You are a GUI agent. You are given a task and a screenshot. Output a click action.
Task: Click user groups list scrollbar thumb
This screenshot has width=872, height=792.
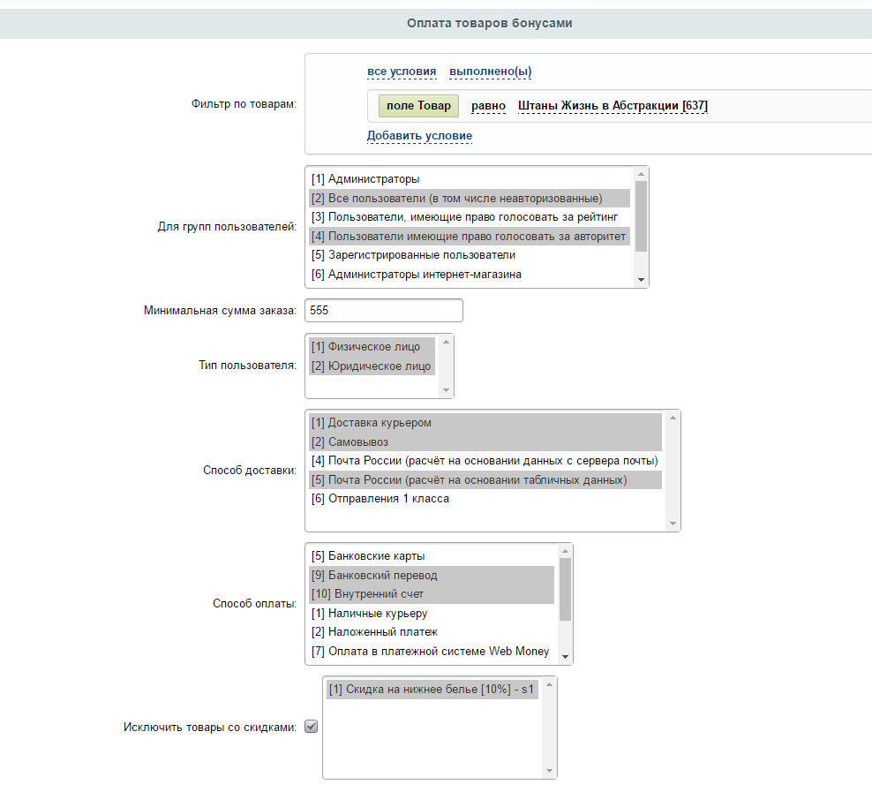point(642,215)
